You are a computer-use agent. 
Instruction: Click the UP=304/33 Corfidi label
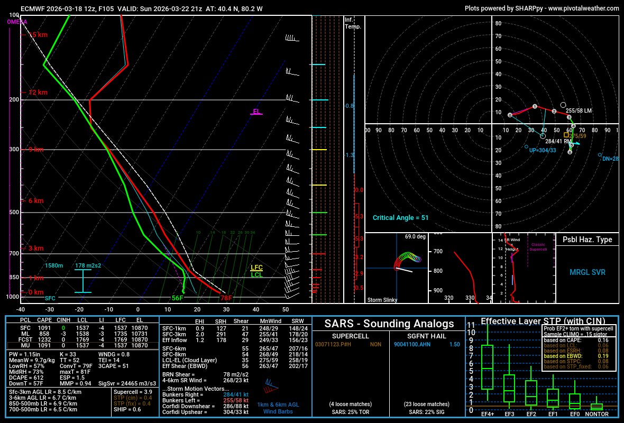point(543,150)
